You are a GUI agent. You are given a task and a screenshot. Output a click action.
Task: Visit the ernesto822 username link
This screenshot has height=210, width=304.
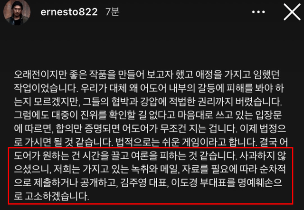69,12
